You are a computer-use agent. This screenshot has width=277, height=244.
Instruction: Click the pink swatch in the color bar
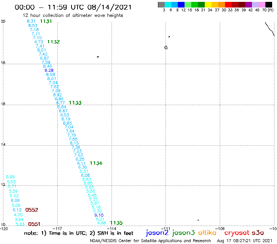[x=262, y=5]
